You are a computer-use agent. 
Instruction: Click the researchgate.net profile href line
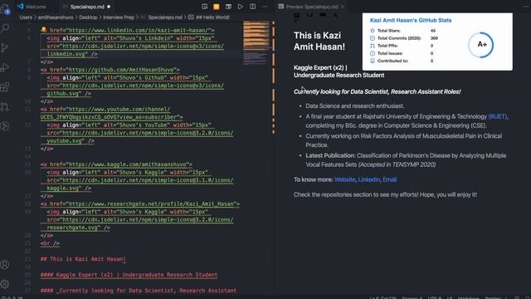(x=140, y=203)
